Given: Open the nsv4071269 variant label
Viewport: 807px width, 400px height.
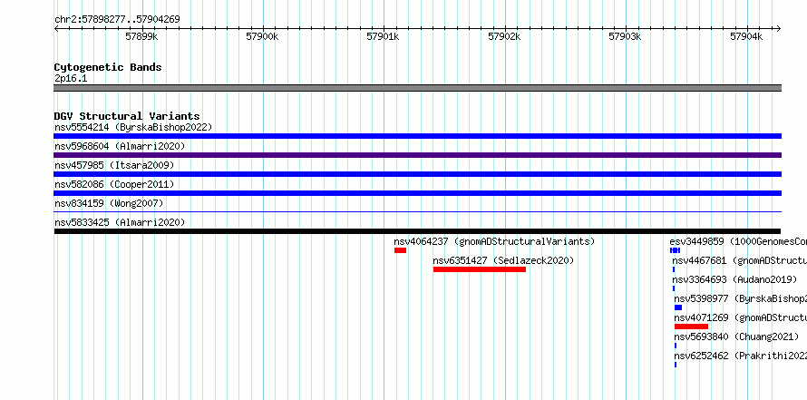Looking at the screenshot, I should point(741,317).
